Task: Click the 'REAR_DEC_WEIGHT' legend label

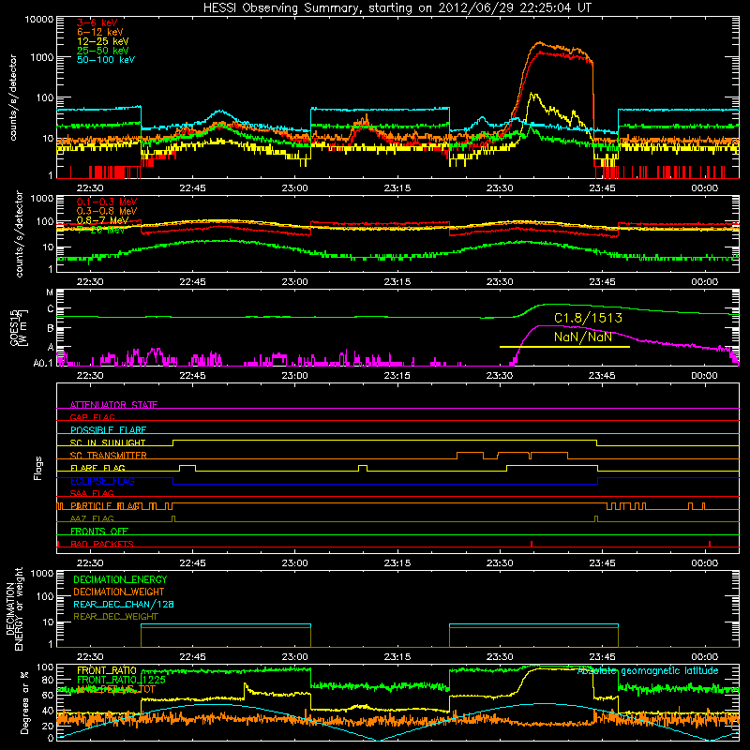Action: tap(115, 617)
